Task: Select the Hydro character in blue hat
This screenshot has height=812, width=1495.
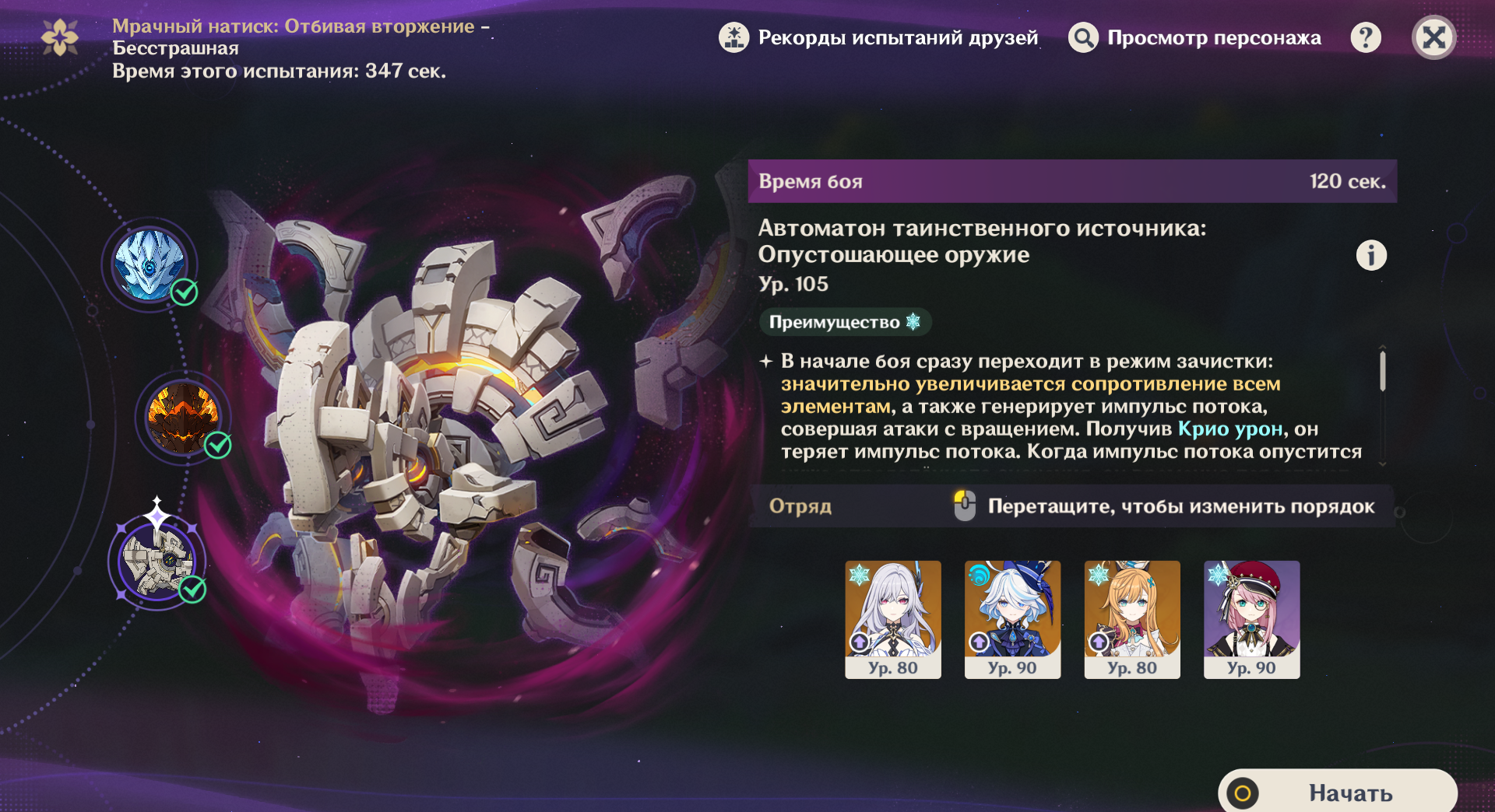Action: (1012, 620)
